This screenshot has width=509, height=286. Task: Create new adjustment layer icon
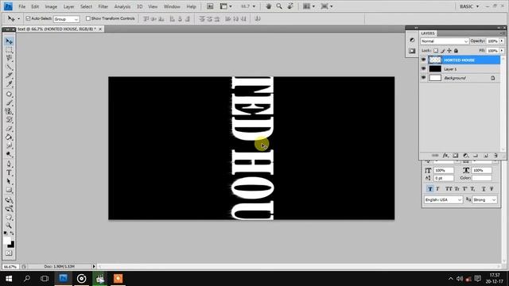tap(465, 156)
